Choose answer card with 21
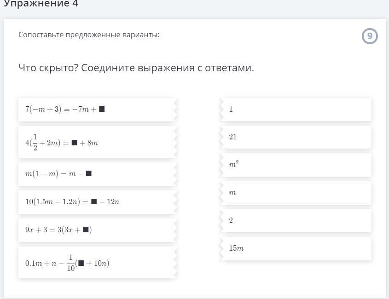Image resolution: width=389 pixels, height=299 pixels. click(296, 137)
